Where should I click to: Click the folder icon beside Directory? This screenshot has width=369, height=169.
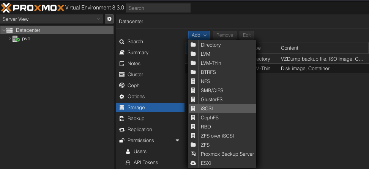point(193,45)
